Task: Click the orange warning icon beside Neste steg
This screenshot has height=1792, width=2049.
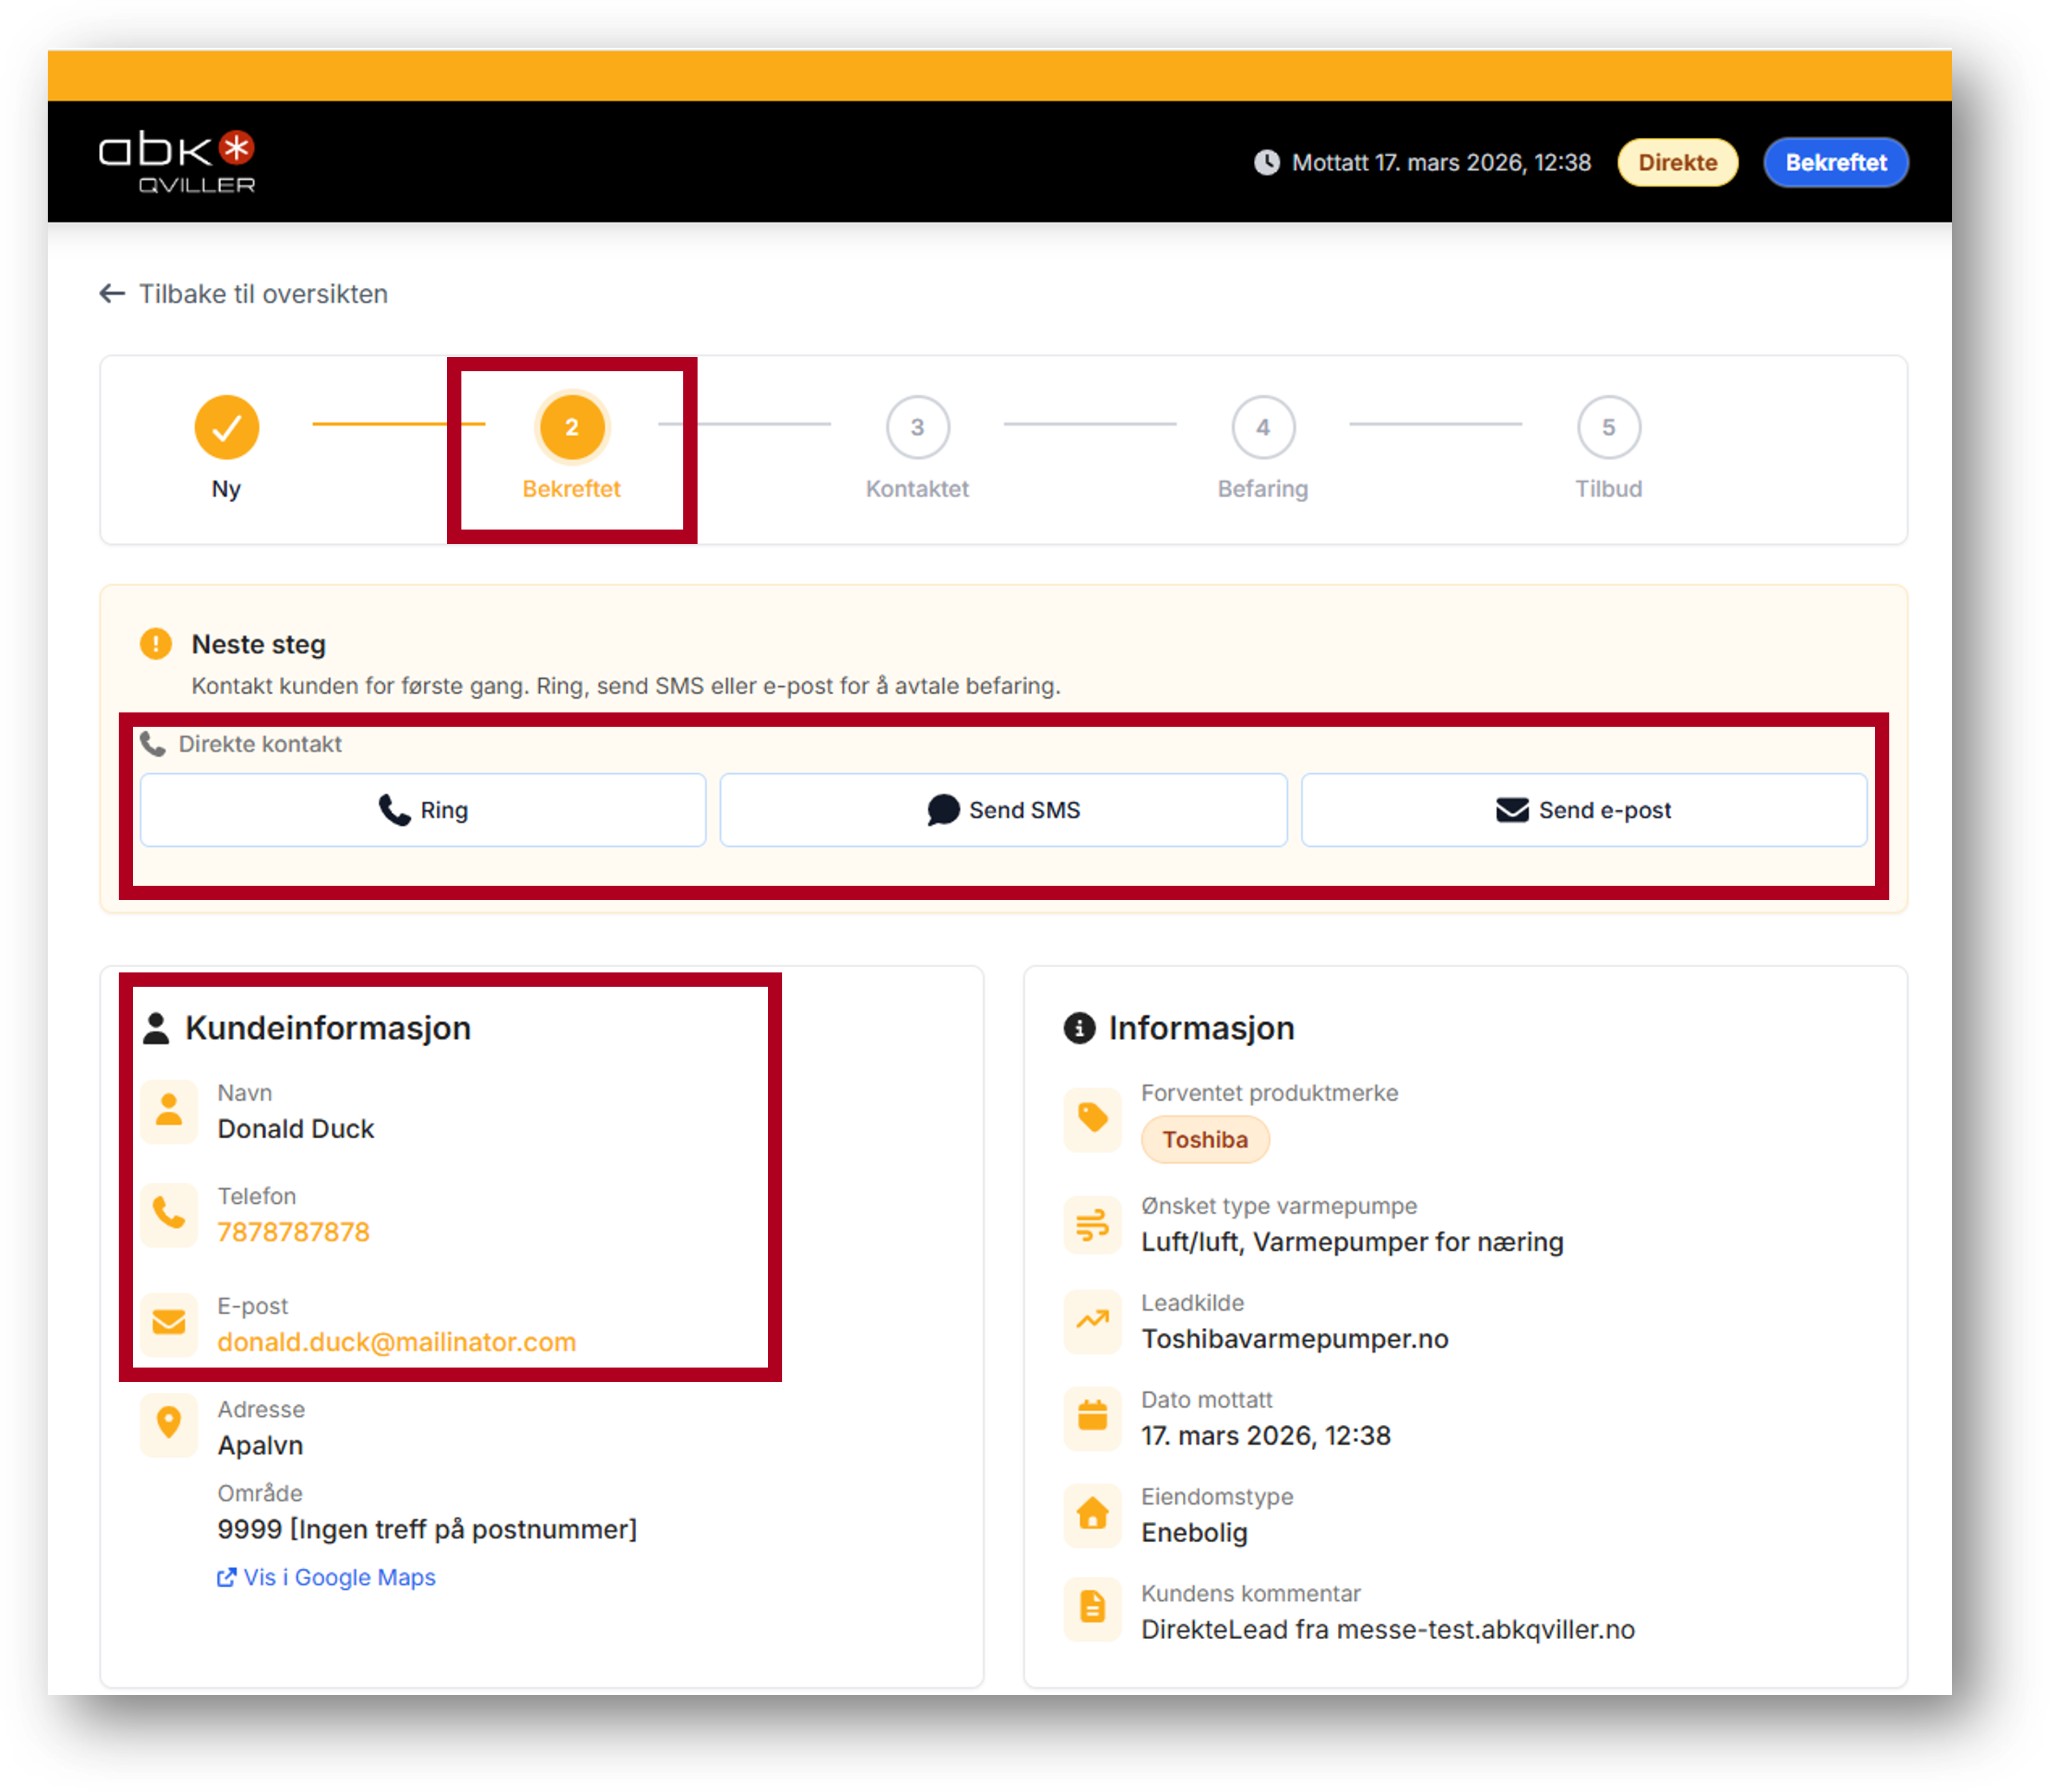Action: (156, 644)
